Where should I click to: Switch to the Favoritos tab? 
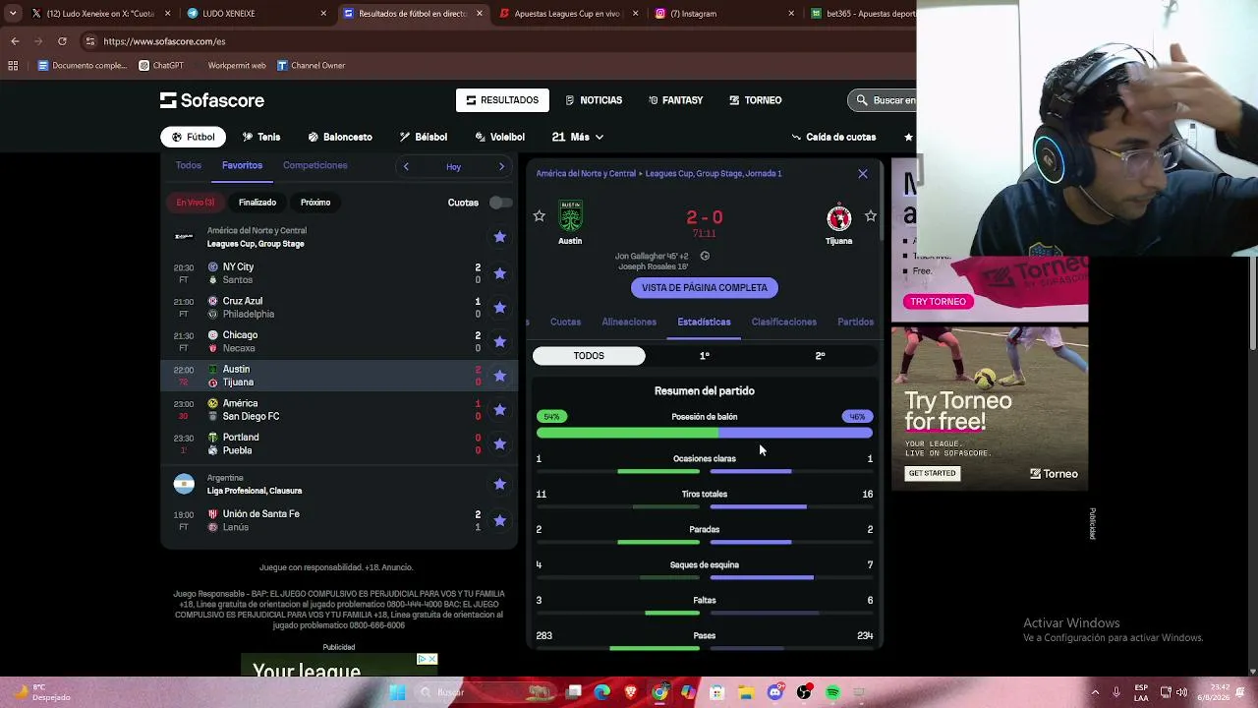(242, 165)
